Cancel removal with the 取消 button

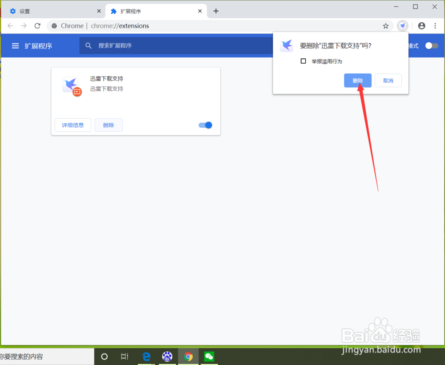tap(388, 81)
